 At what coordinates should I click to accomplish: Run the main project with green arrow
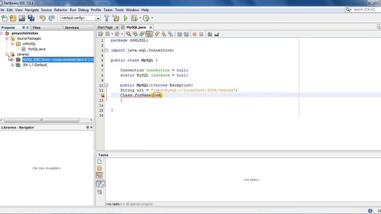(126, 18)
